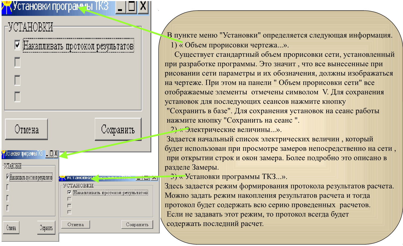Close the narrow bottom-left Установки window

pyautogui.click(x=56, y=154)
